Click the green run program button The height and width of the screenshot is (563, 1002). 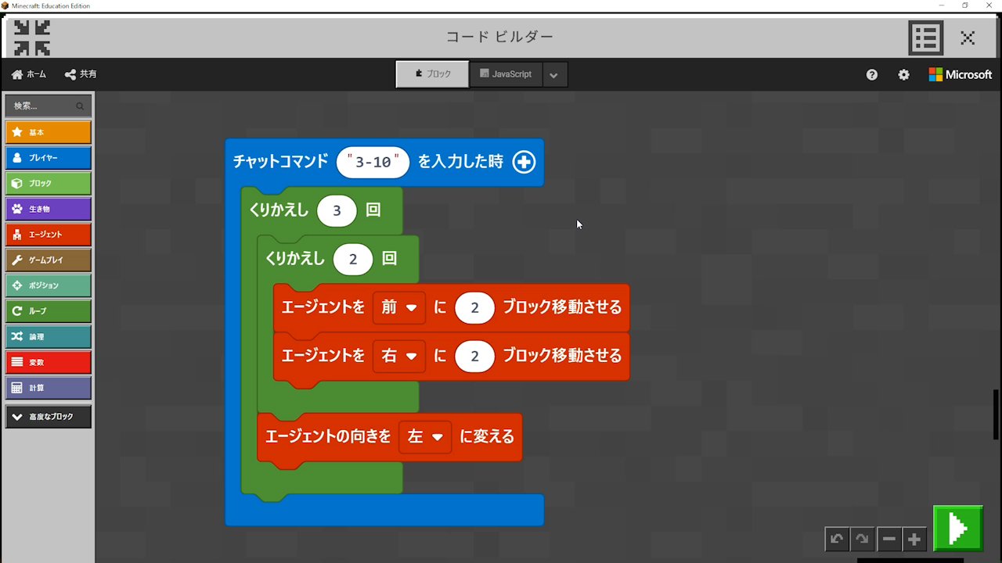(957, 529)
